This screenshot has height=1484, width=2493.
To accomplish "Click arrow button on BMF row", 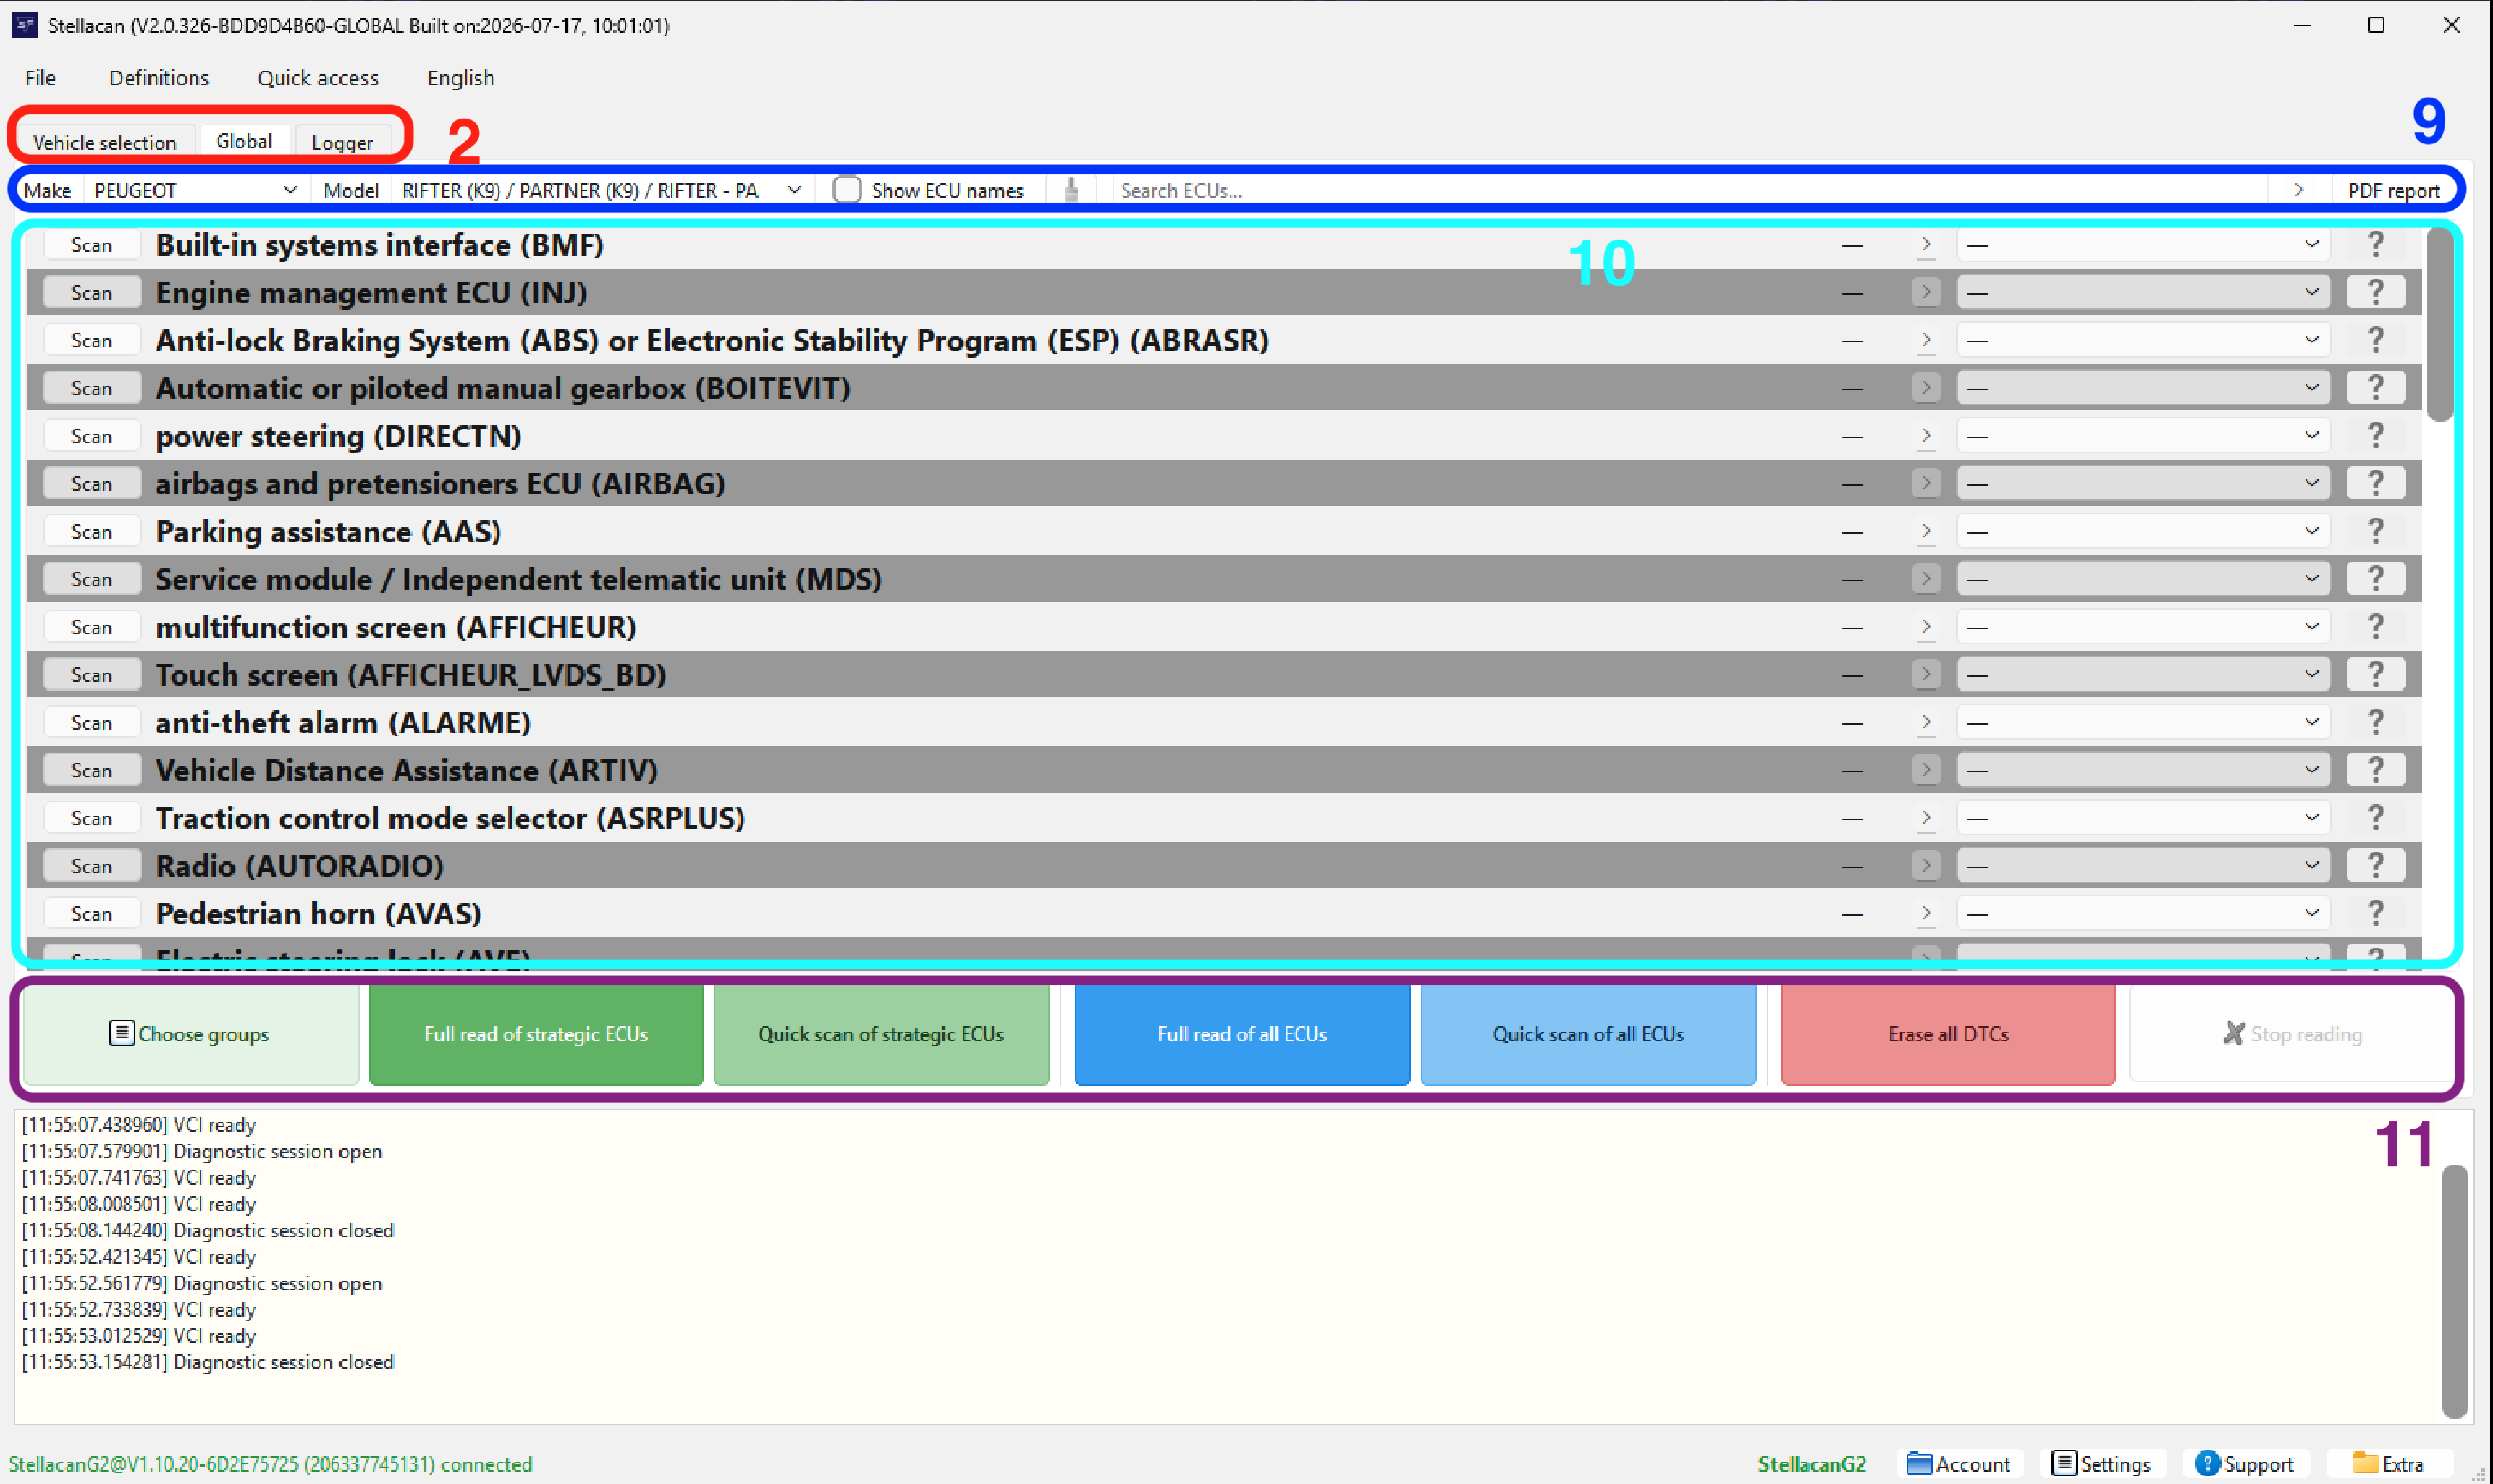I will (x=1926, y=244).
